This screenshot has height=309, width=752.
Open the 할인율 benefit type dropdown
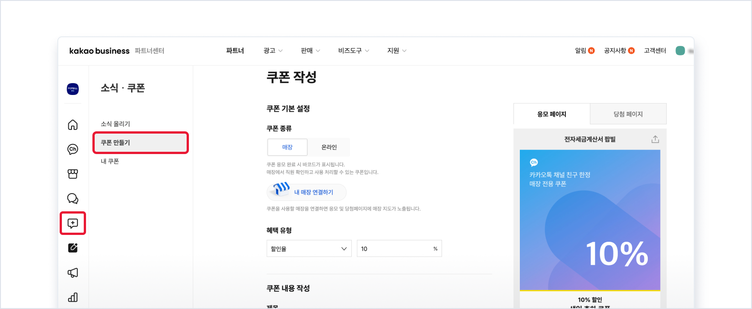click(309, 249)
